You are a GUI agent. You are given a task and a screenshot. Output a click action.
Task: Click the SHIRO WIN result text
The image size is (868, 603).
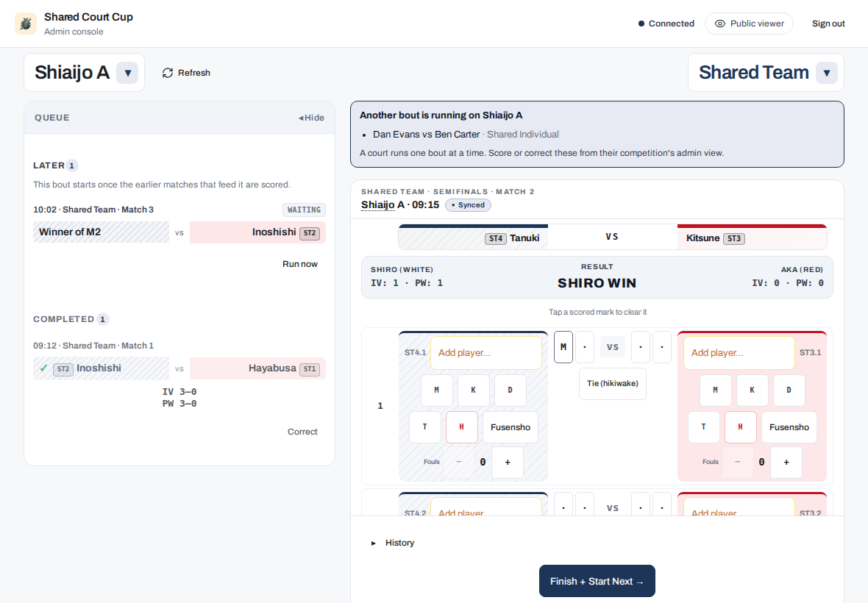[x=597, y=283]
